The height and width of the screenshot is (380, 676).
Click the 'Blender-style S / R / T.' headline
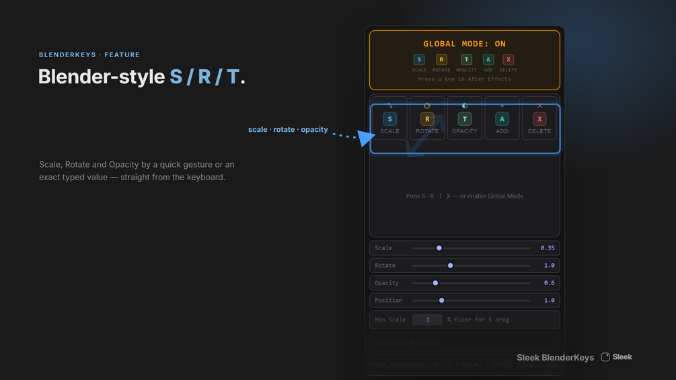pyautogui.click(x=142, y=77)
